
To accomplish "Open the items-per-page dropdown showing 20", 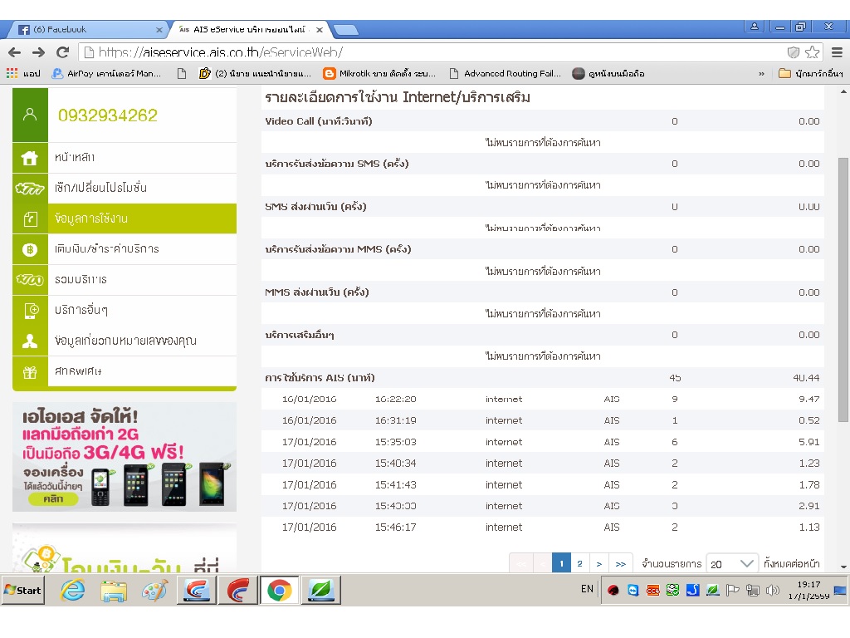I will [x=732, y=564].
